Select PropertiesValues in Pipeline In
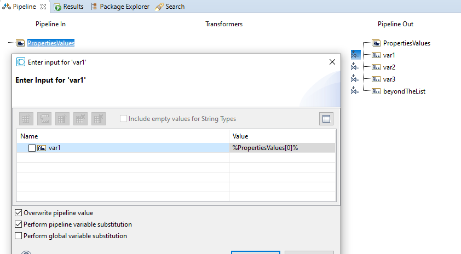The height and width of the screenshot is (254, 461). click(51, 43)
